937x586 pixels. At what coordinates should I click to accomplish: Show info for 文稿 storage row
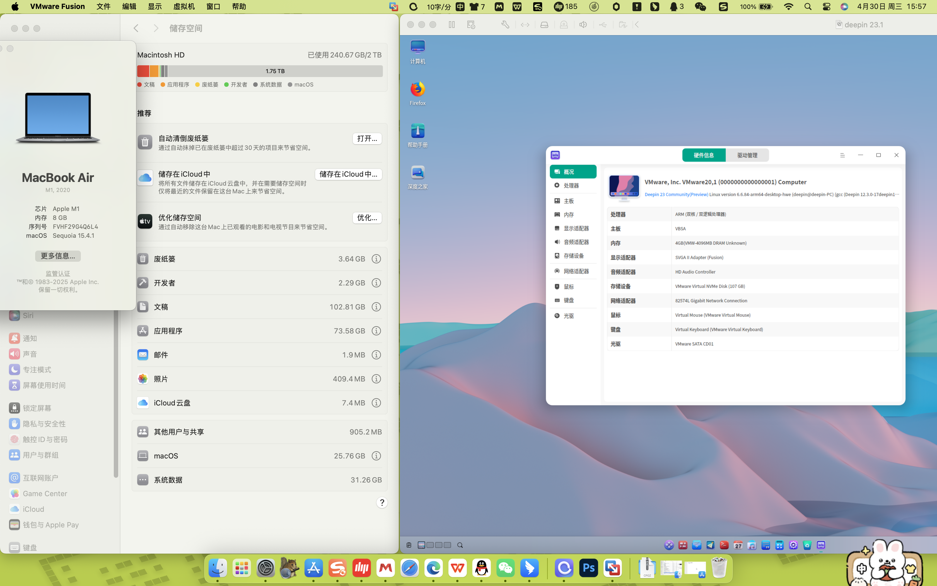[376, 307]
